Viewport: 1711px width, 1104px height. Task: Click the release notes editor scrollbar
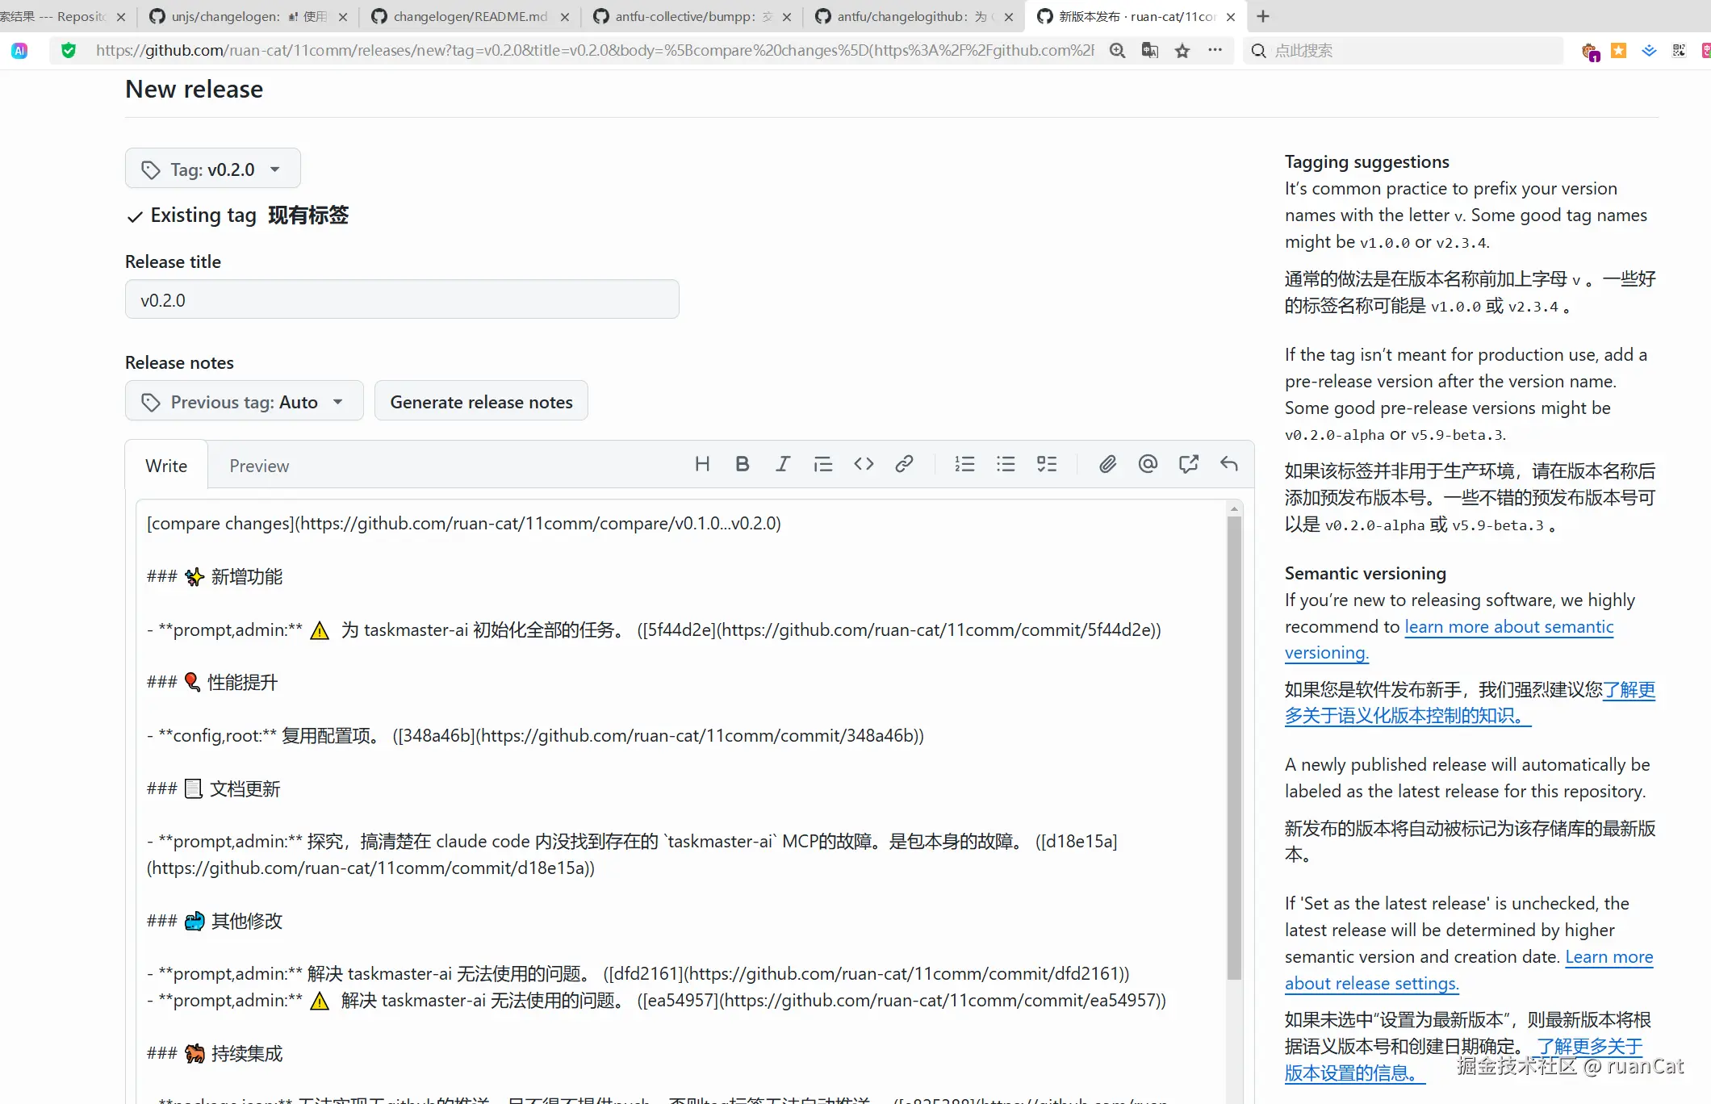1234,742
